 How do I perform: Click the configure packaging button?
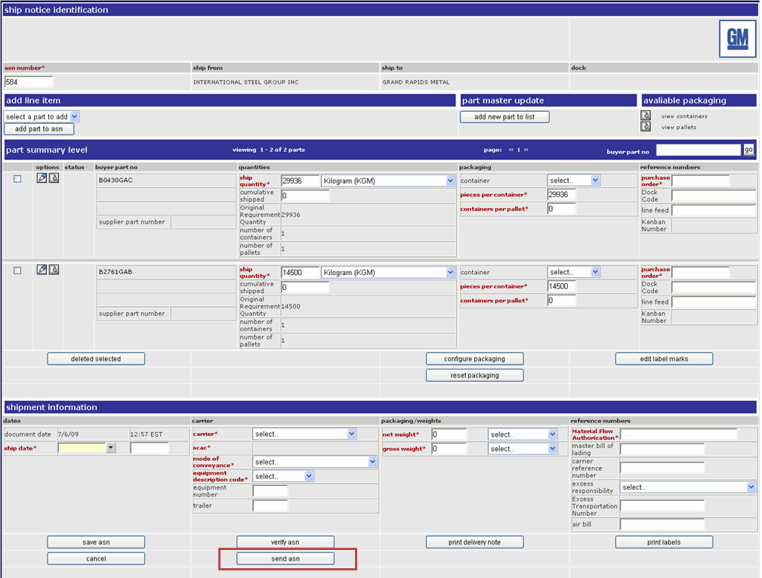pyautogui.click(x=474, y=359)
